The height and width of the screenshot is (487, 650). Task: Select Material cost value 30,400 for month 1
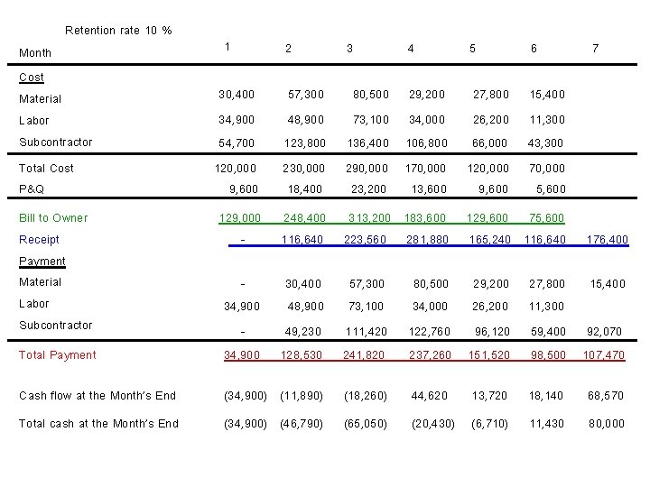[237, 95]
